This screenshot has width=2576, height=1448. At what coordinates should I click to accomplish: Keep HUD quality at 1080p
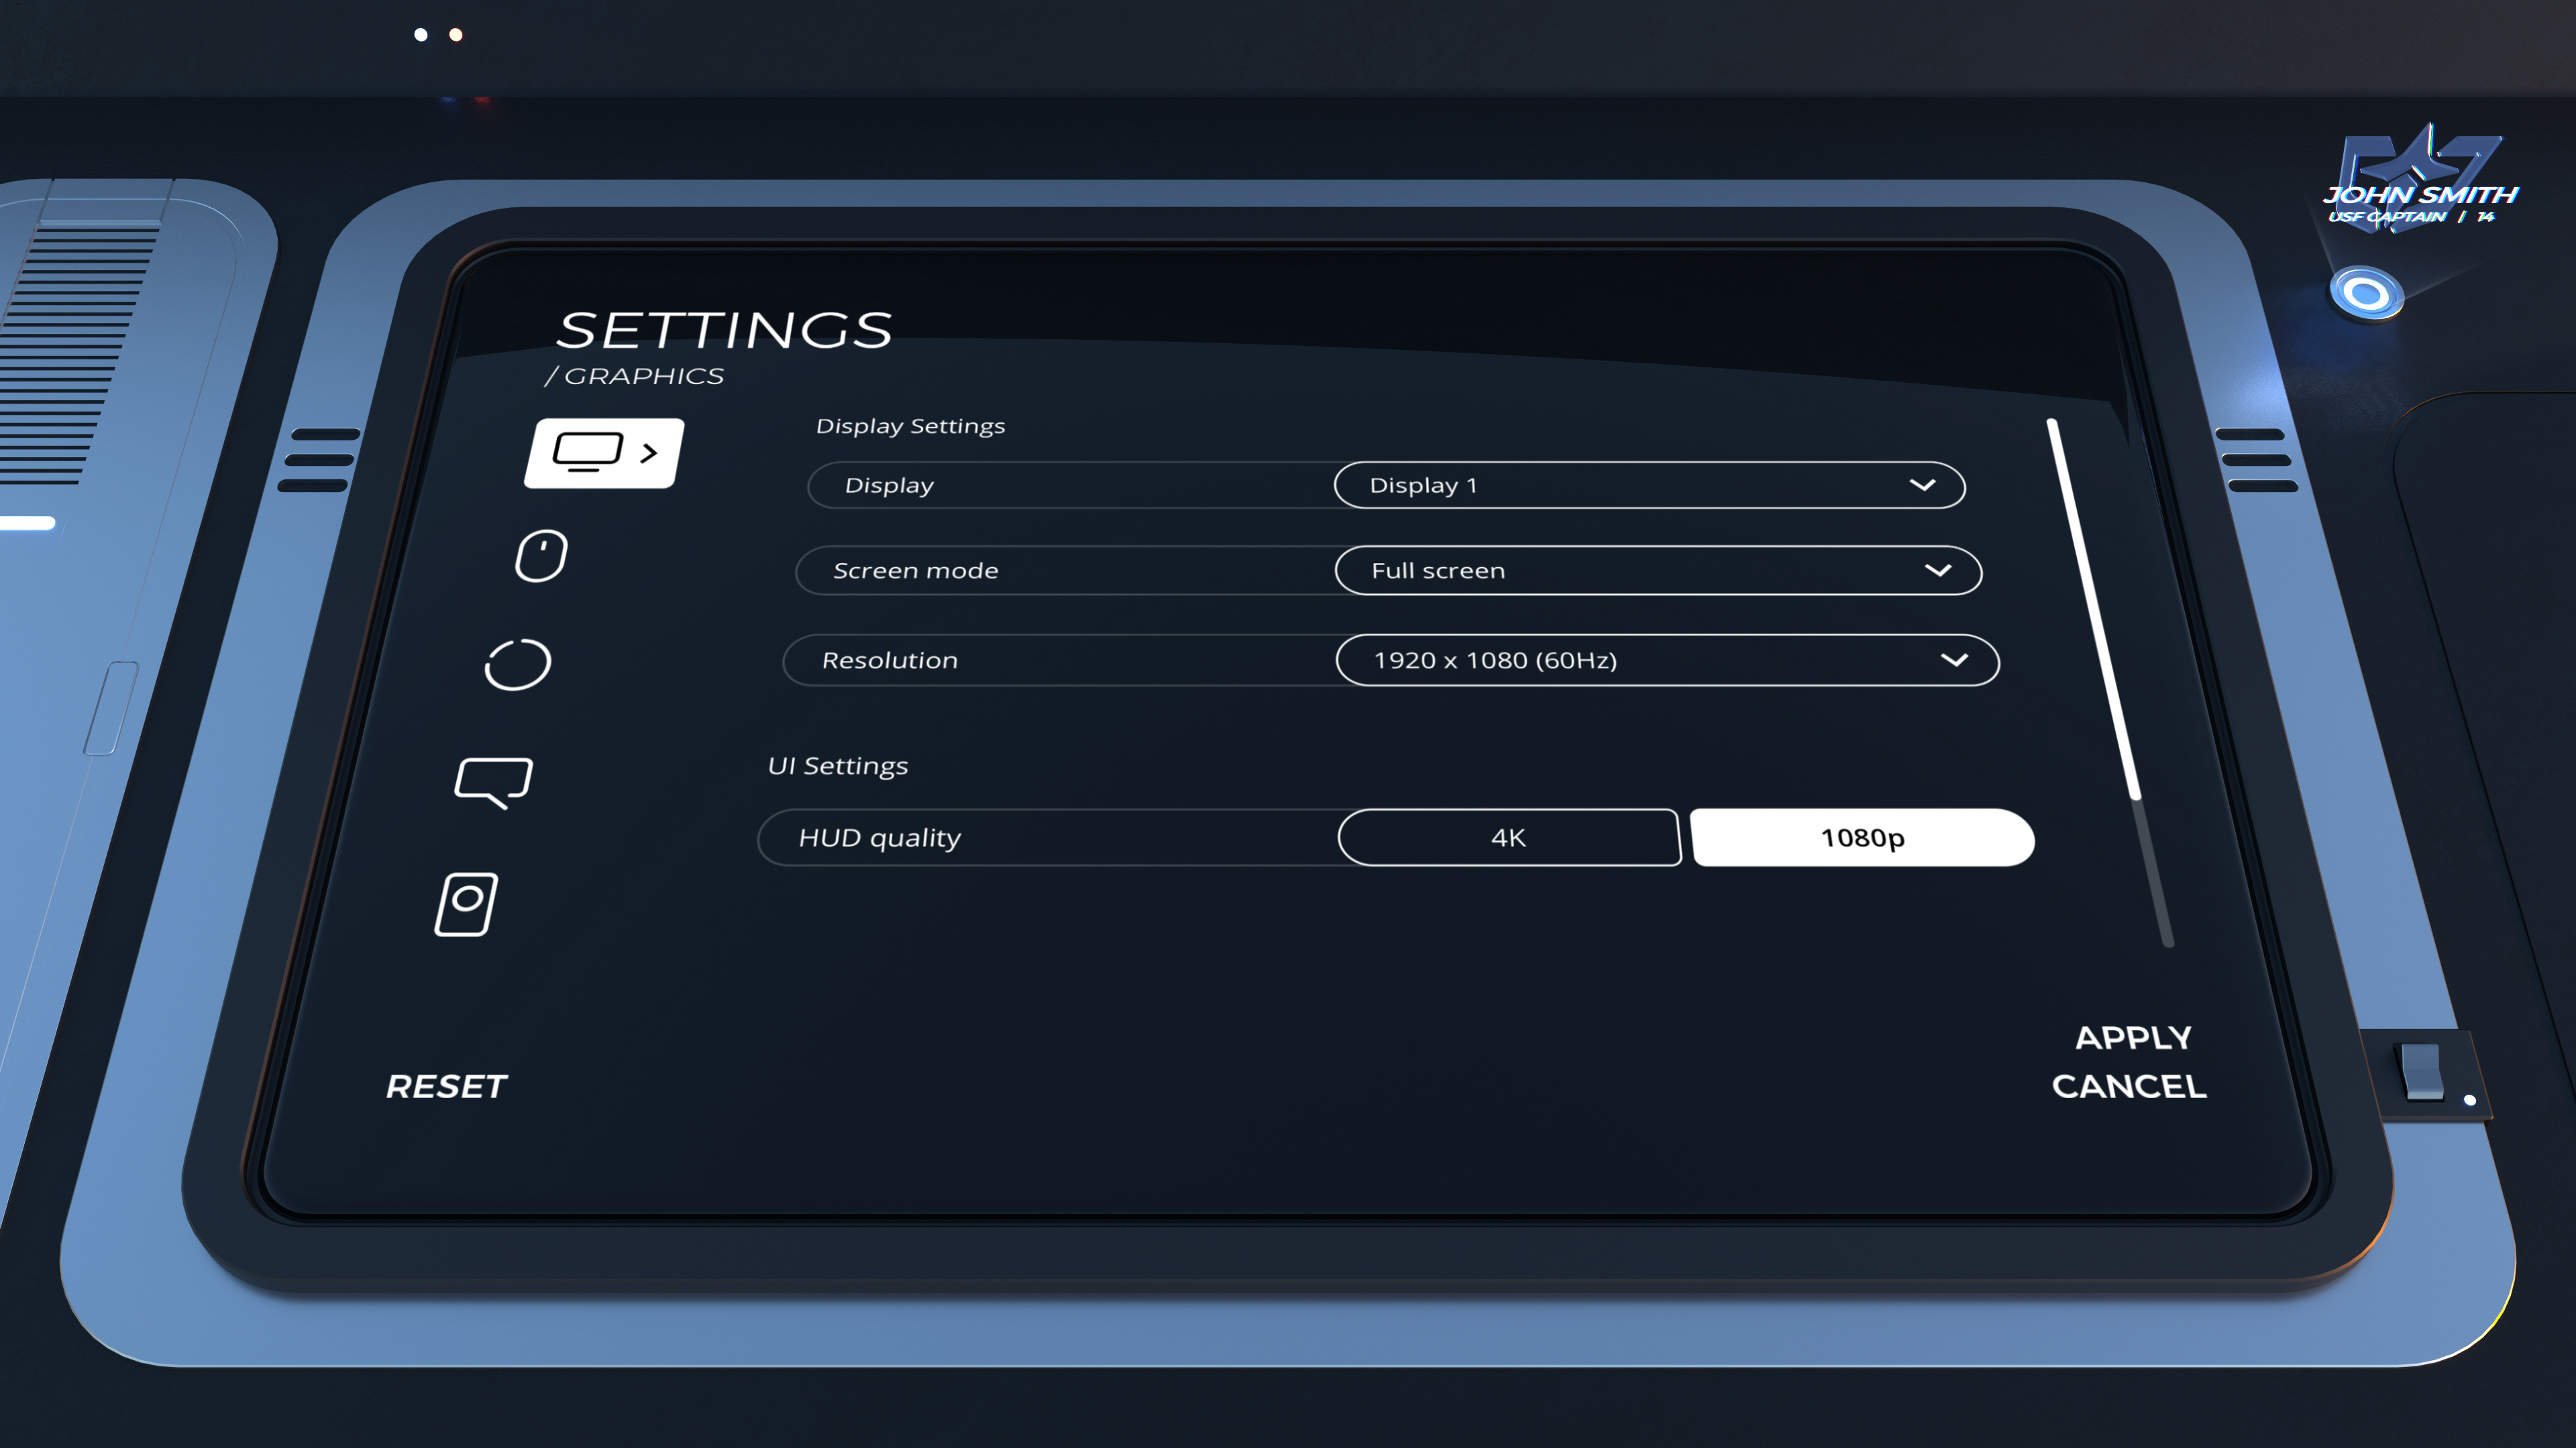1861,839
